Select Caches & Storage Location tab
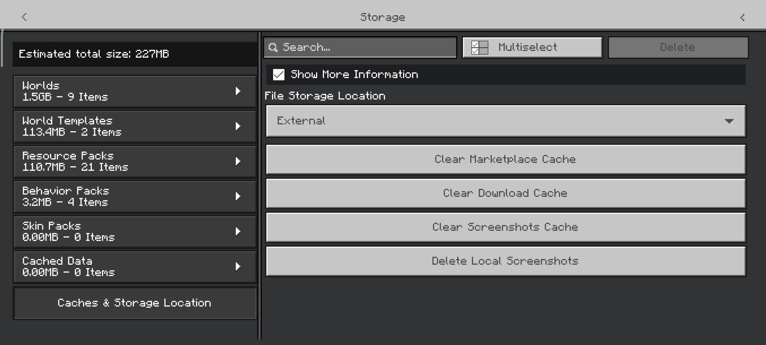The width and height of the screenshot is (766, 345). 135,303
